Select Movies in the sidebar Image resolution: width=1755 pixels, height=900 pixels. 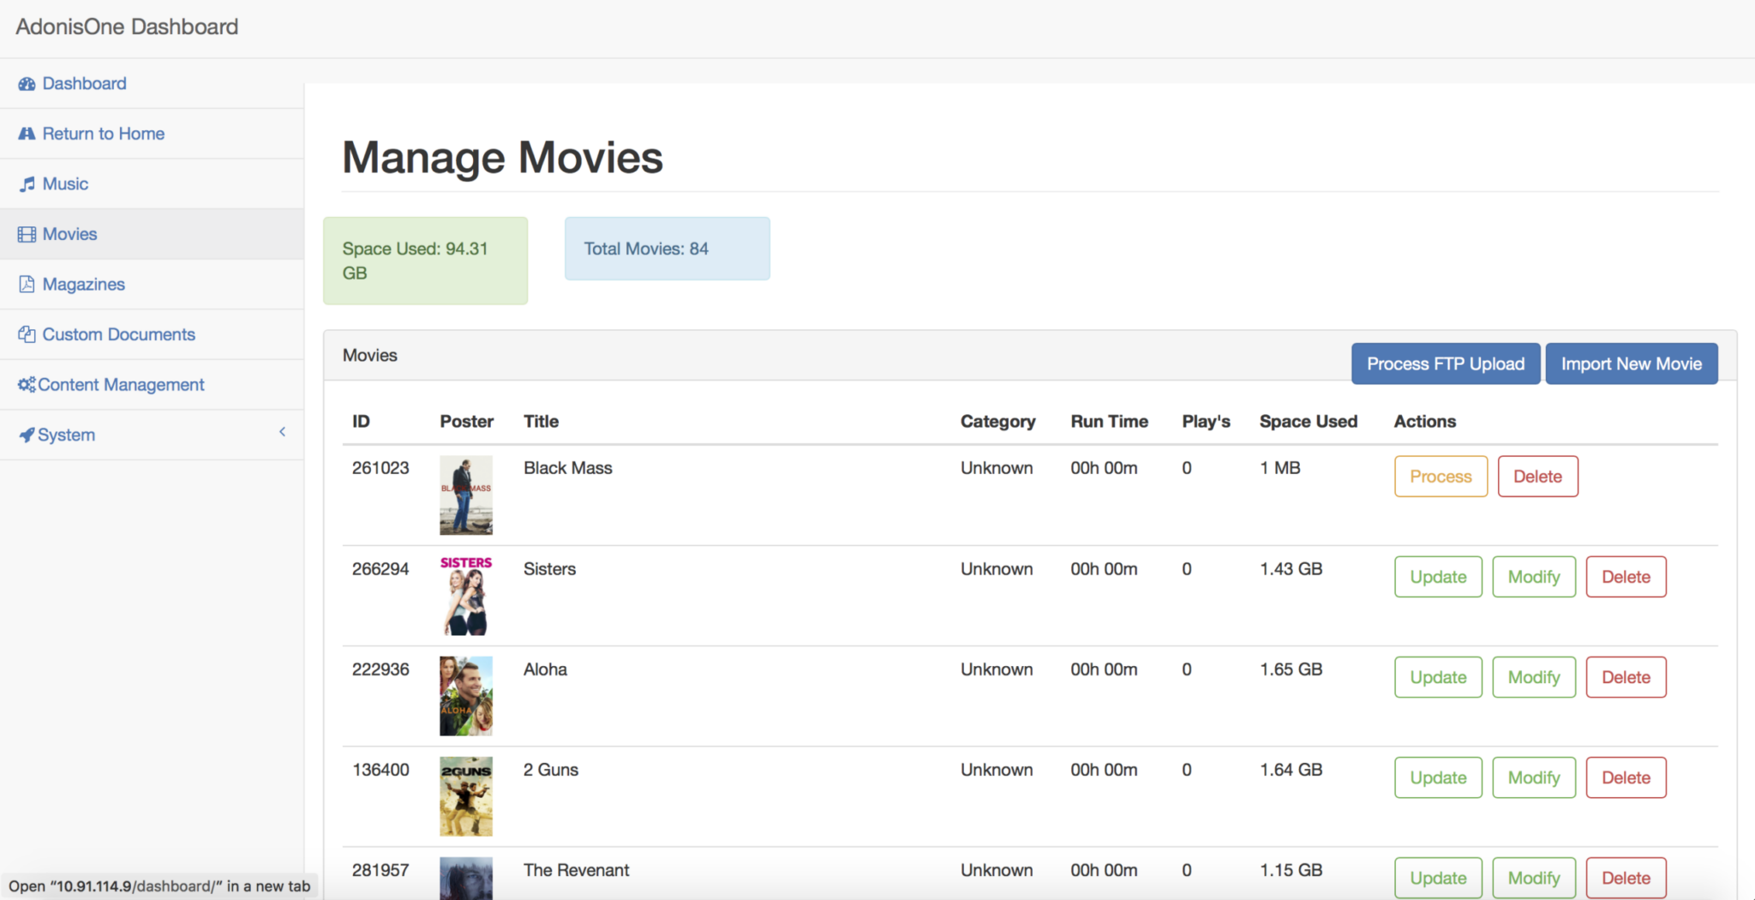click(152, 234)
